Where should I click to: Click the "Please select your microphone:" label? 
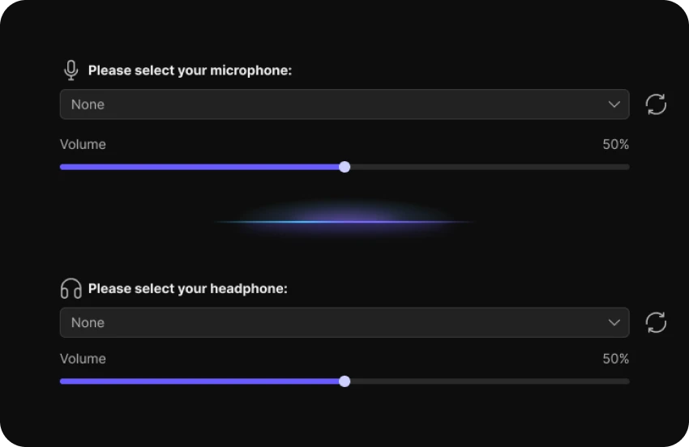coord(190,70)
